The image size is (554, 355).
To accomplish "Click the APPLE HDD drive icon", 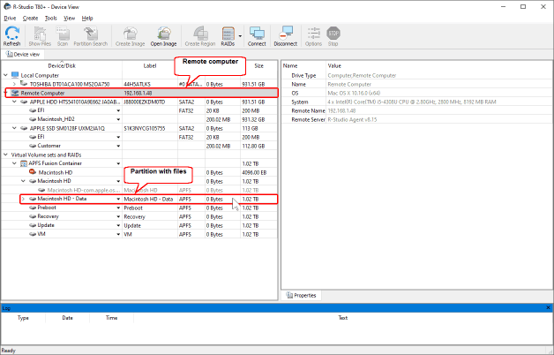I will (x=24, y=102).
